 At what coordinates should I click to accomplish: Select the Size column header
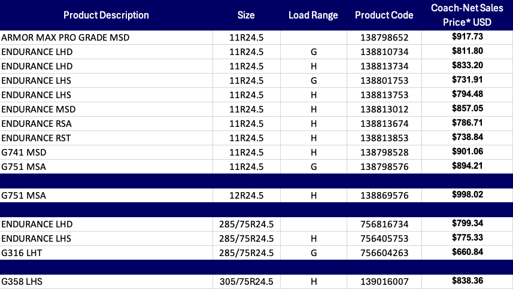pyautogui.click(x=245, y=15)
